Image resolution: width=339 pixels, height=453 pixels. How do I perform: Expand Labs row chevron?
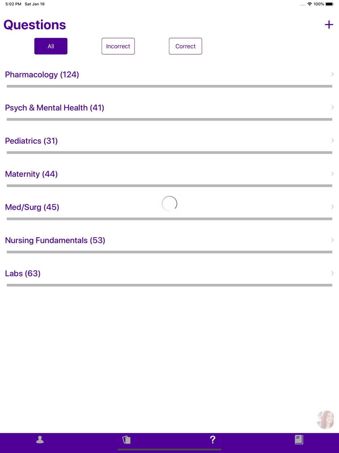coord(332,273)
